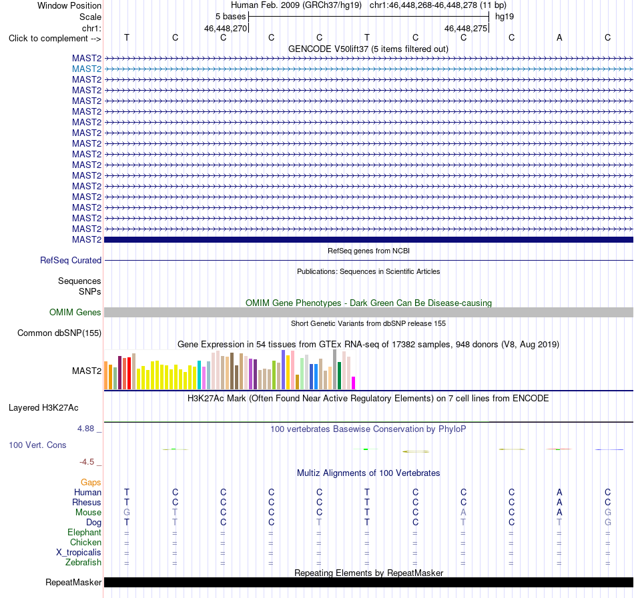Click the GENCODE V50lift37 track title

[x=368, y=49]
